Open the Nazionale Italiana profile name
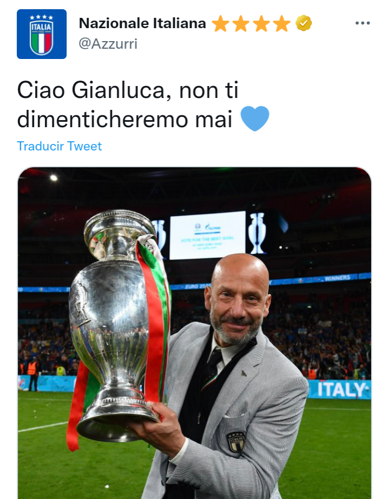The height and width of the screenshot is (499, 389). pos(142,23)
